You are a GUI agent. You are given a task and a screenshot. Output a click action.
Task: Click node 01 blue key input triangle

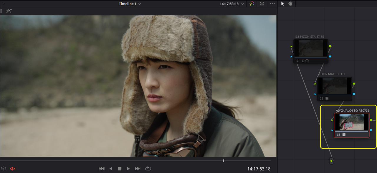pos(292,56)
